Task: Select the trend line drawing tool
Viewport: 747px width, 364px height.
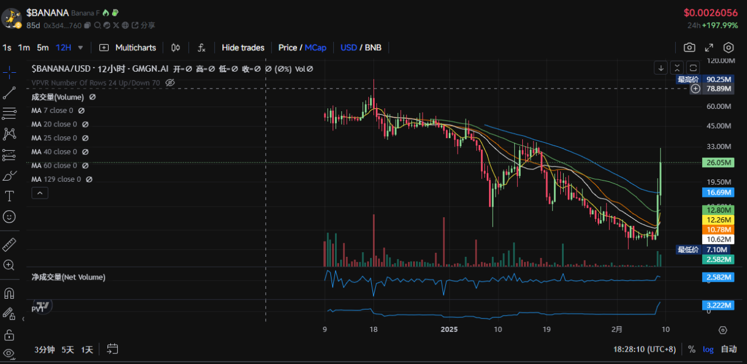Action: point(9,93)
